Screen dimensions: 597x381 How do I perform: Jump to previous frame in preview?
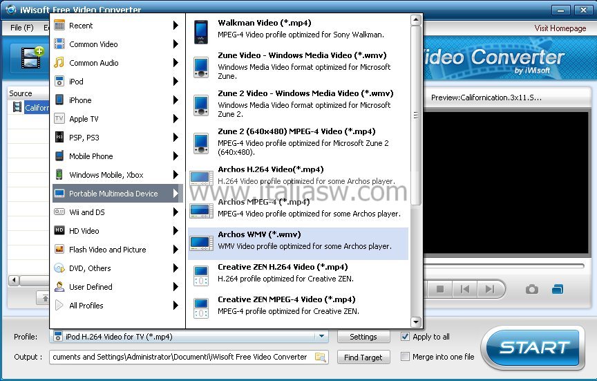465,290
